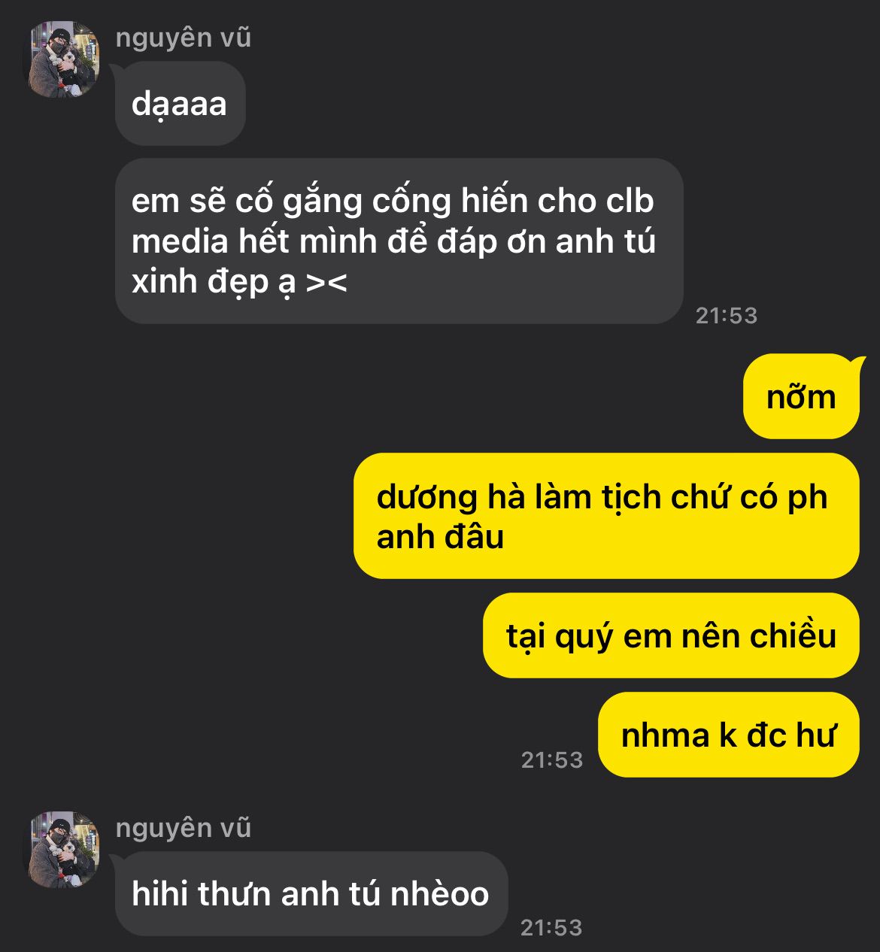Select the message about clb media

(x=399, y=241)
